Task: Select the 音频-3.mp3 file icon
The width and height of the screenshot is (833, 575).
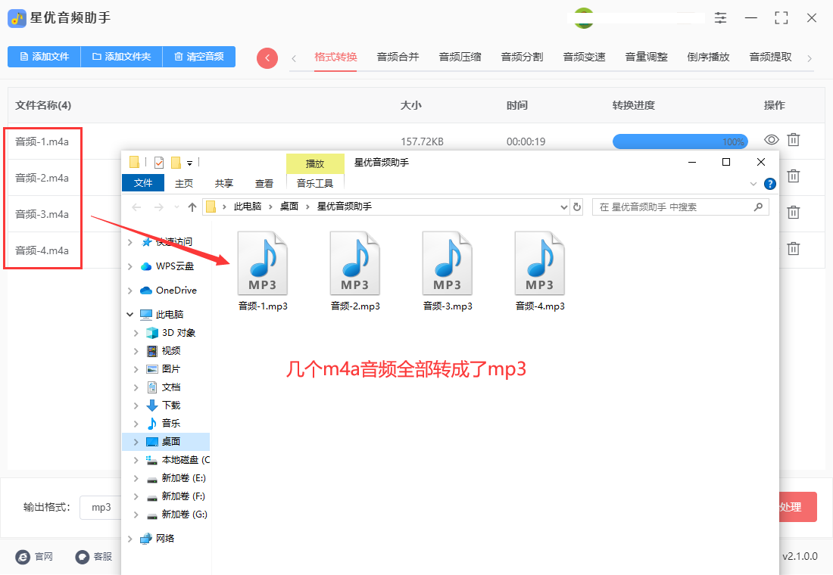Action: tap(448, 263)
